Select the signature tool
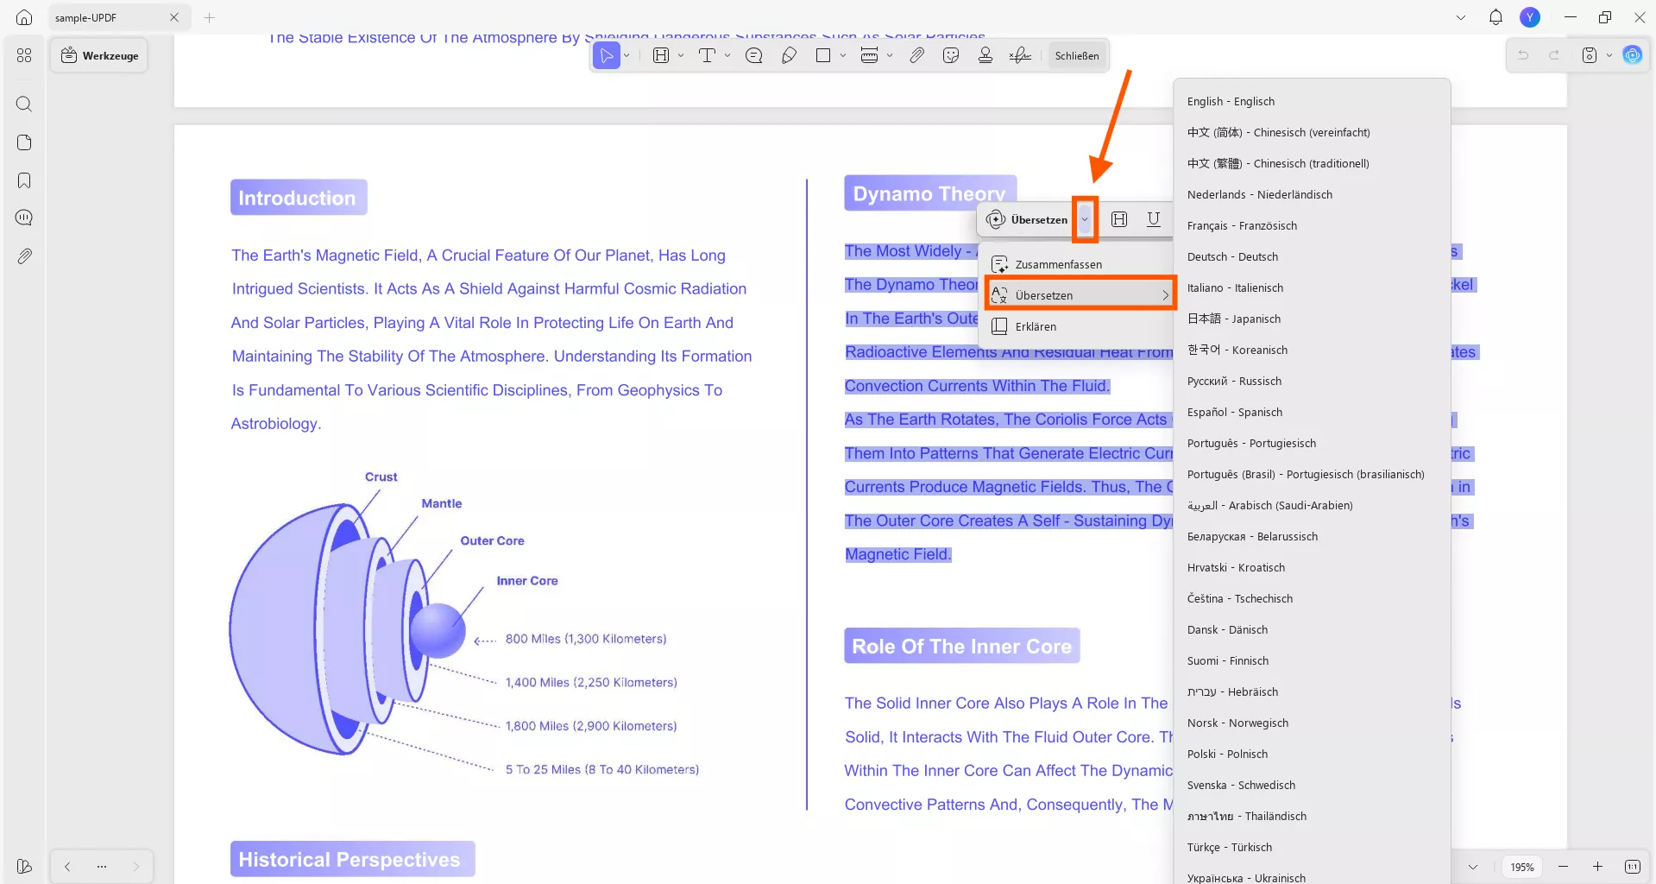 pos(1020,56)
